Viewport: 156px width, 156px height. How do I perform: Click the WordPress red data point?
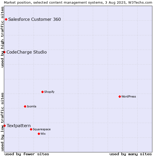pyautogui.click(x=120, y=97)
